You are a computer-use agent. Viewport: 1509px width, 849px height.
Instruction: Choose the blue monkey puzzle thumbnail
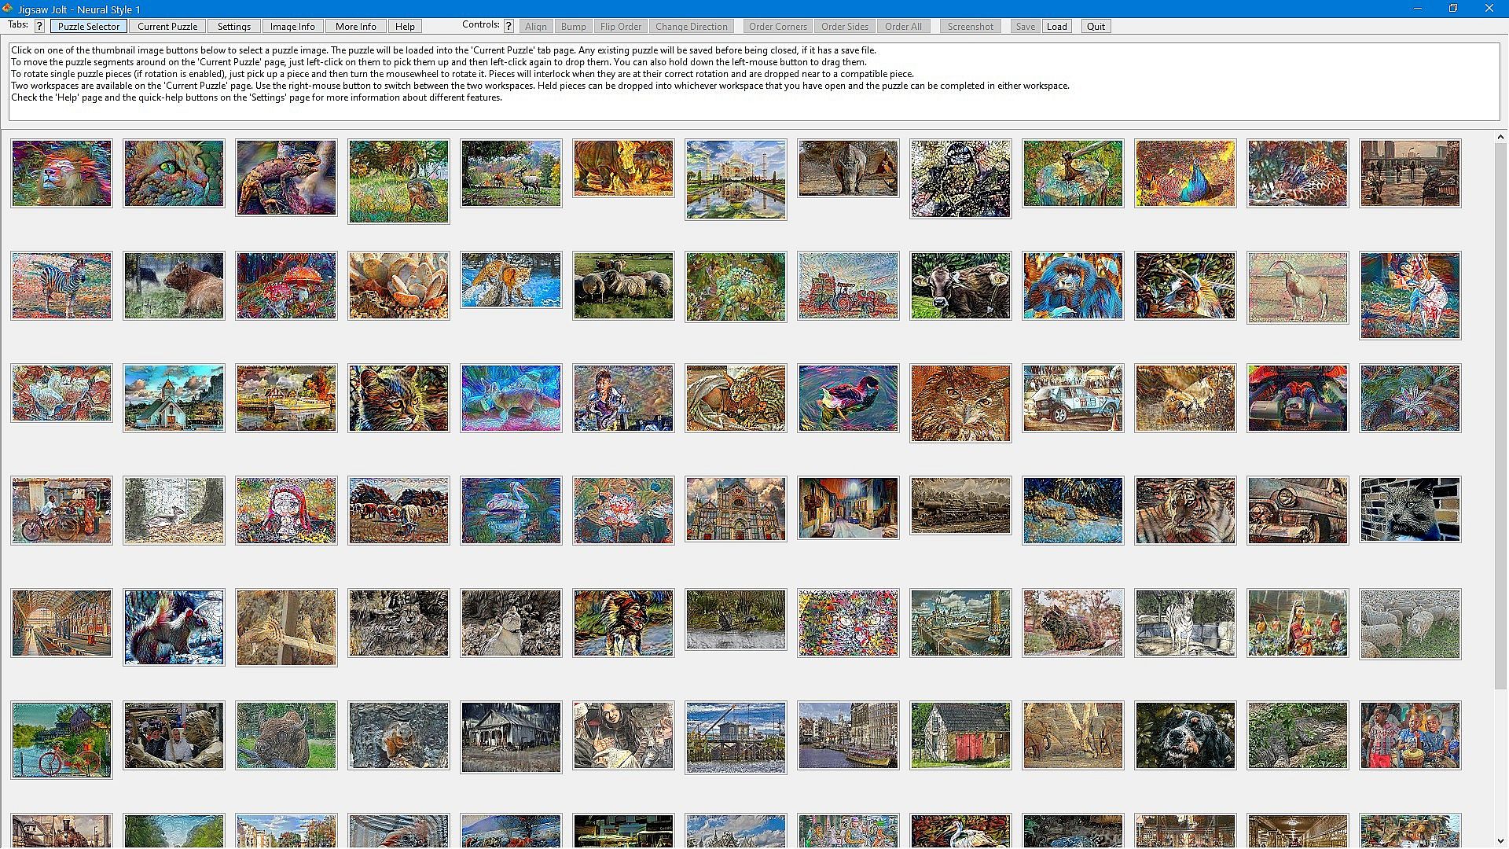[x=1073, y=285]
